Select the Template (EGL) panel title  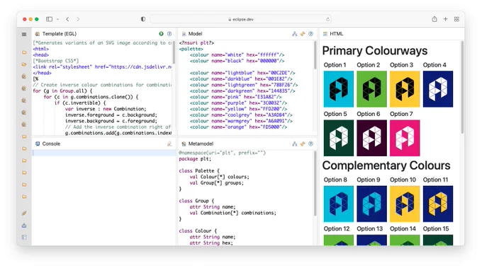[60, 34]
